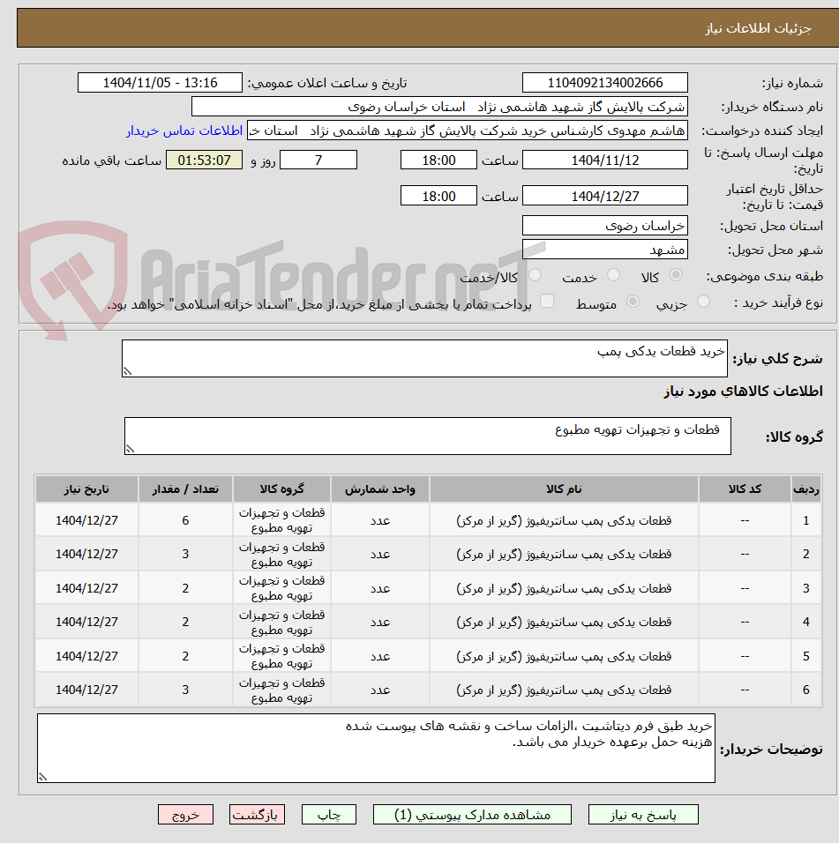Screen dimensions: 839x843
Task: Select the جزیی purchase type radio
Action: (x=703, y=302)
